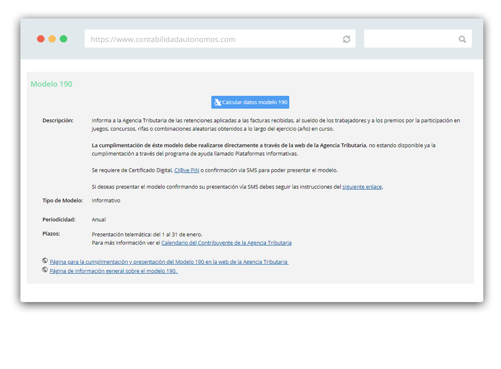
Task: Click the Informativo value
Action: click(x=106, y=201)
